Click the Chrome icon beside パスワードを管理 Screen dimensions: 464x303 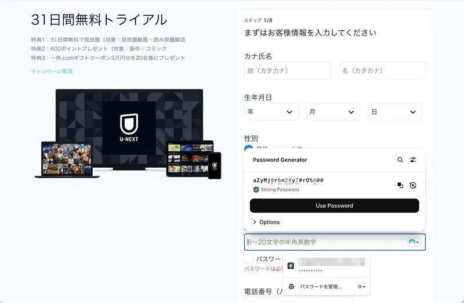292,286
